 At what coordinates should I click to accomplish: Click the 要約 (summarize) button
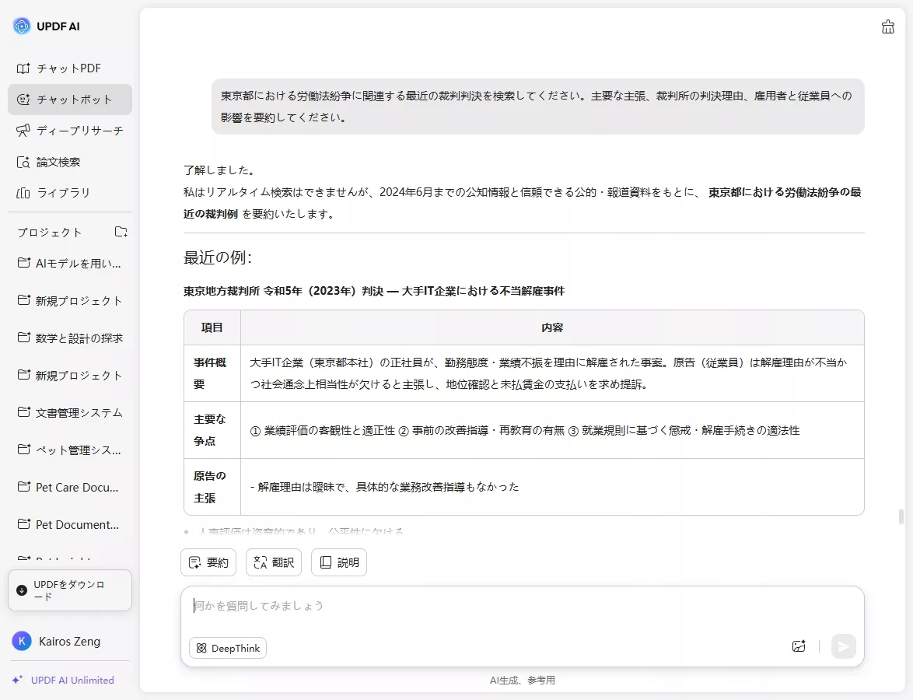pos(208,562)
